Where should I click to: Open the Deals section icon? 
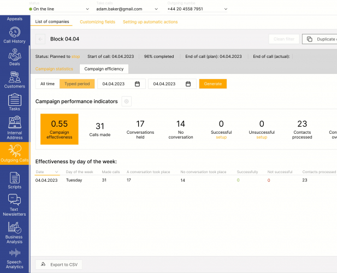(15, 55)
